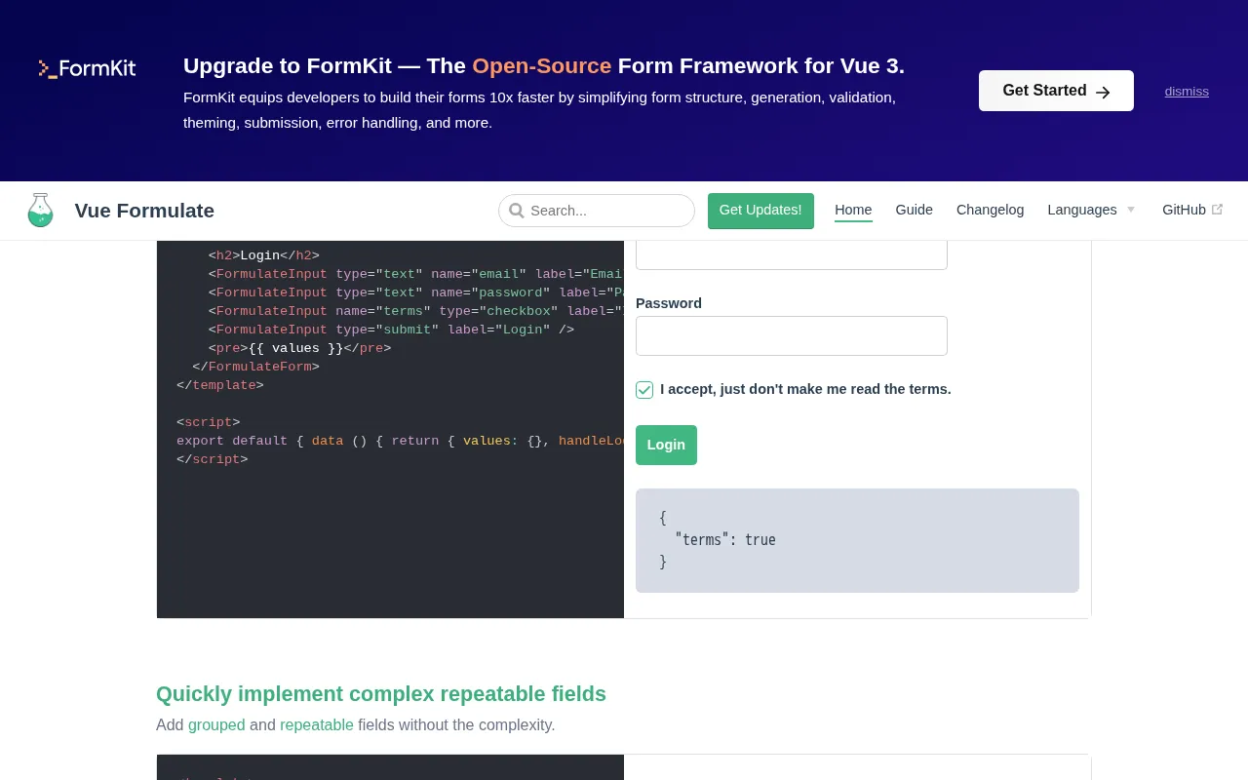Click the FormulateInput type="submit" code line
The image size is (1248, 780).
pyautogui.click(x=391, y=330)
